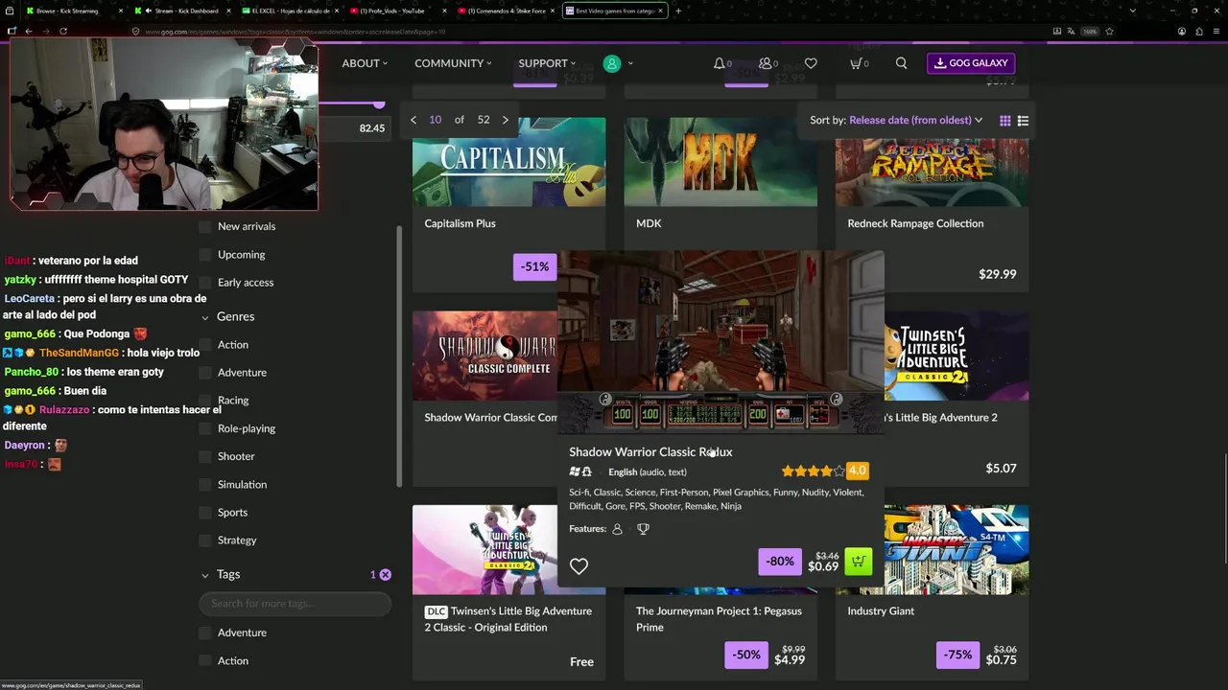Open Capitalism Plus game title
The height and width of the screenshot is (690, 1228).
[x=460, y=223]
